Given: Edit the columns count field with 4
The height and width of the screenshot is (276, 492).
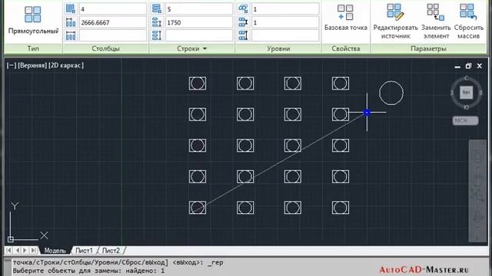Looking at the screenshot, I should (113, 9).
